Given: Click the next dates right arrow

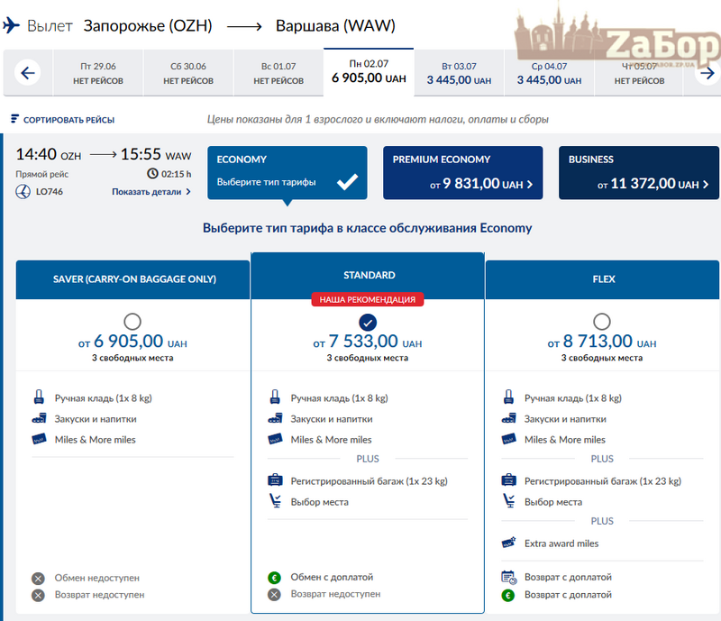Looking at the screenshot, I should 707,73.
